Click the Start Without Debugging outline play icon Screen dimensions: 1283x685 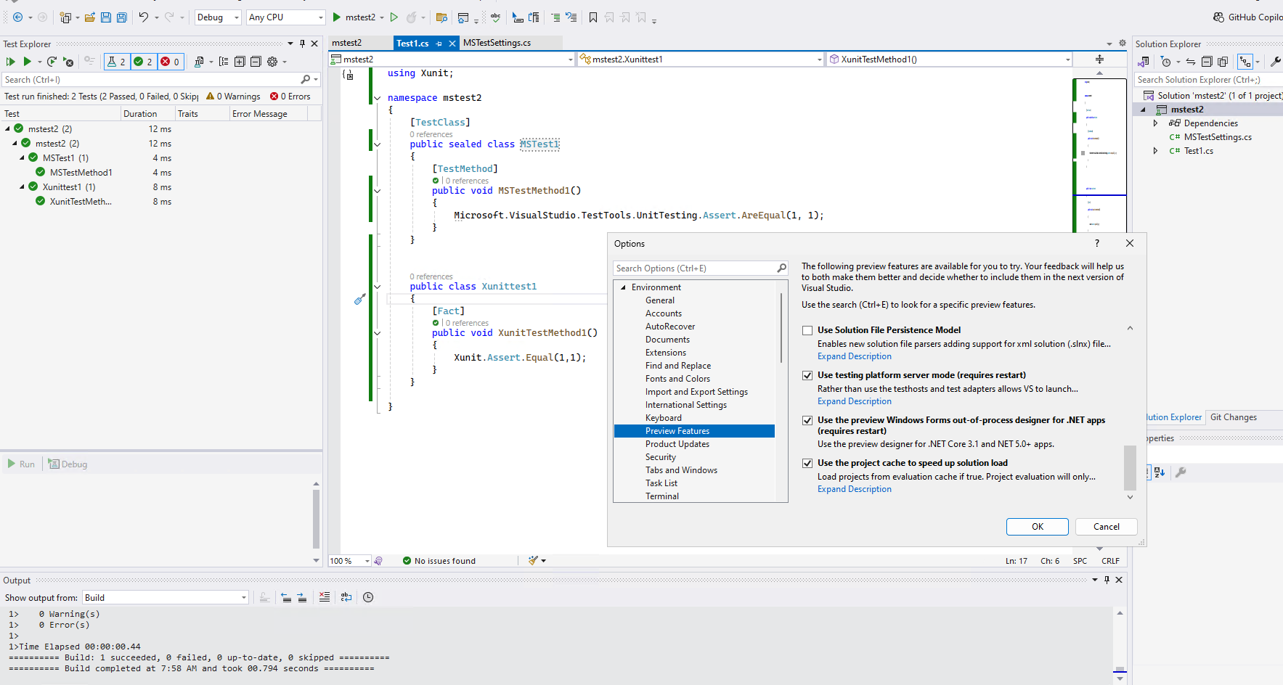394,17
